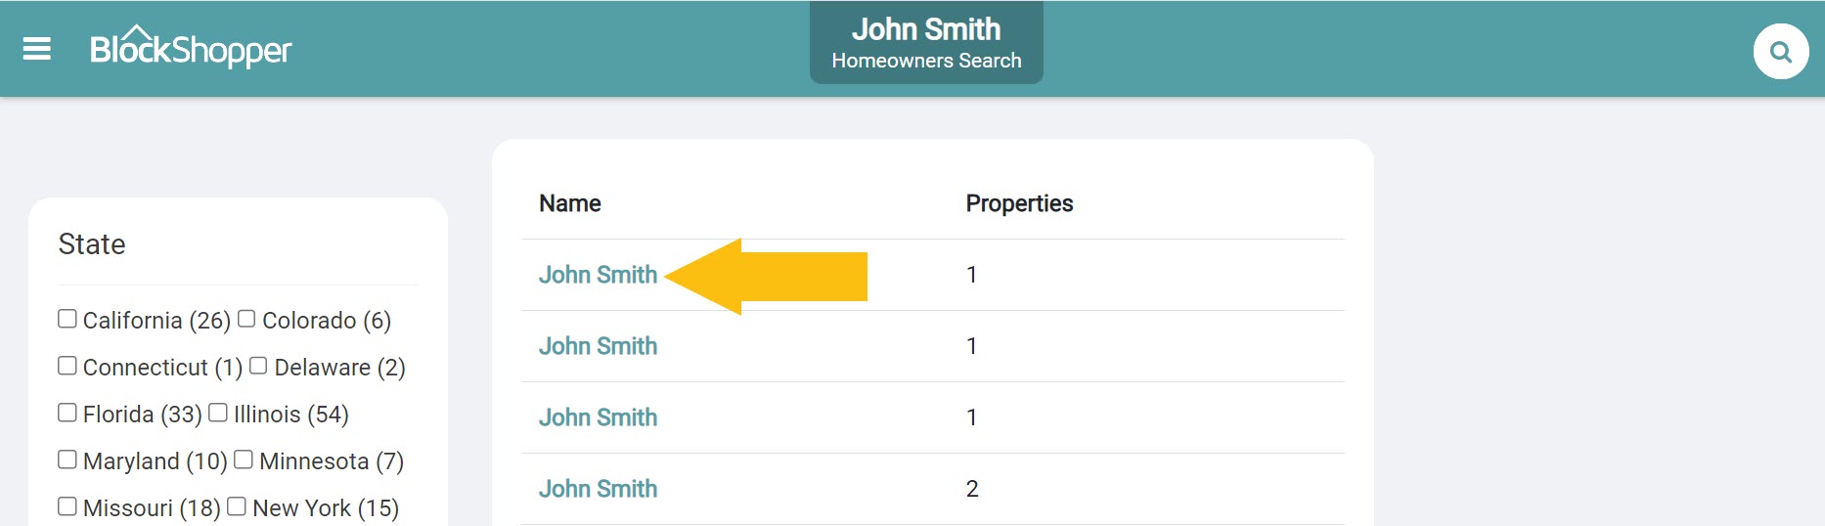1825x526 pixels.
Task: Toggle the Illinois filter checkbox
Action: coord(218,413)
